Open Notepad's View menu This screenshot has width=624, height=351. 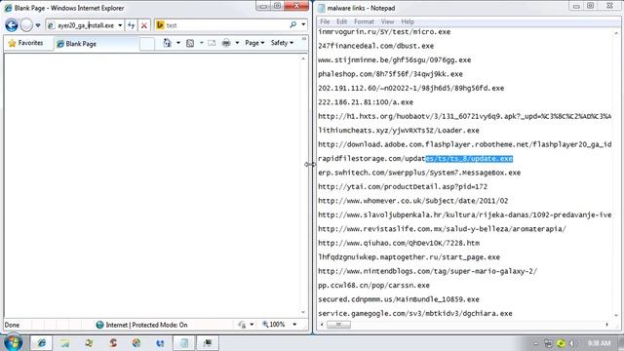point(387,21)
